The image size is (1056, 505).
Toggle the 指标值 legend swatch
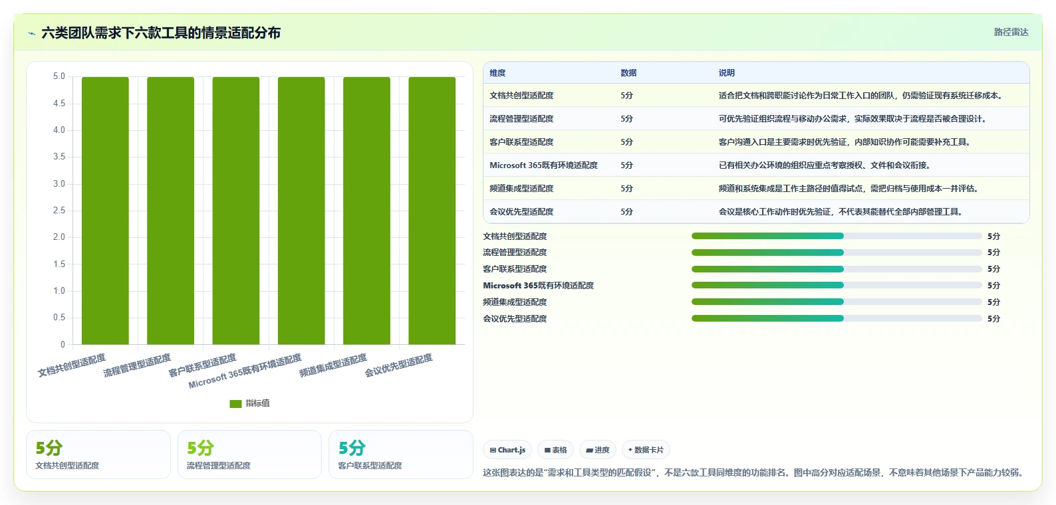[235, 403]
